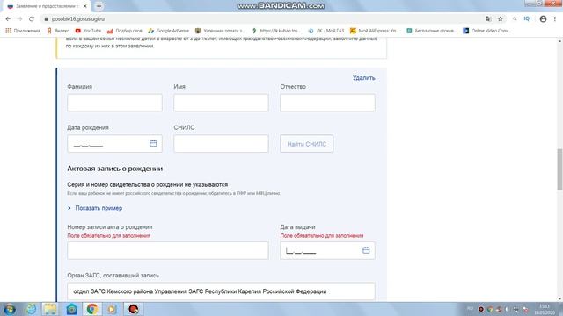Bookmark this page with the star icon
Viewport: 563px width, 316px height.
tap(501, 19)
